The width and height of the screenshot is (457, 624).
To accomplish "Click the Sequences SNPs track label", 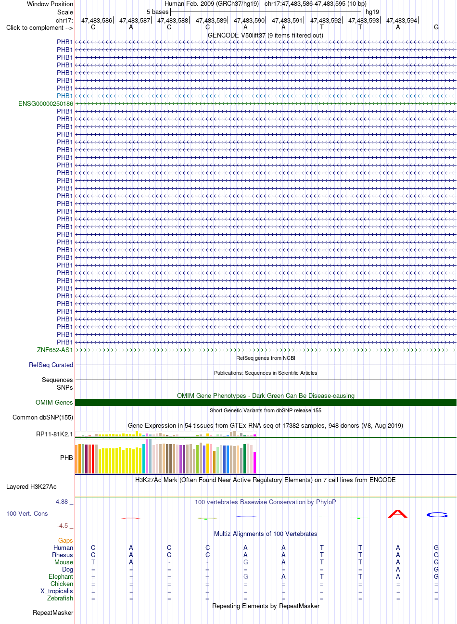I will pos(58,383).
